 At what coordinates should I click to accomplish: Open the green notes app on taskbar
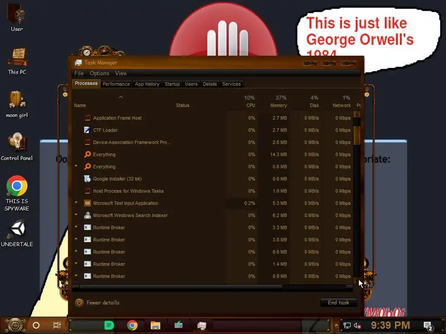point(109,325)
